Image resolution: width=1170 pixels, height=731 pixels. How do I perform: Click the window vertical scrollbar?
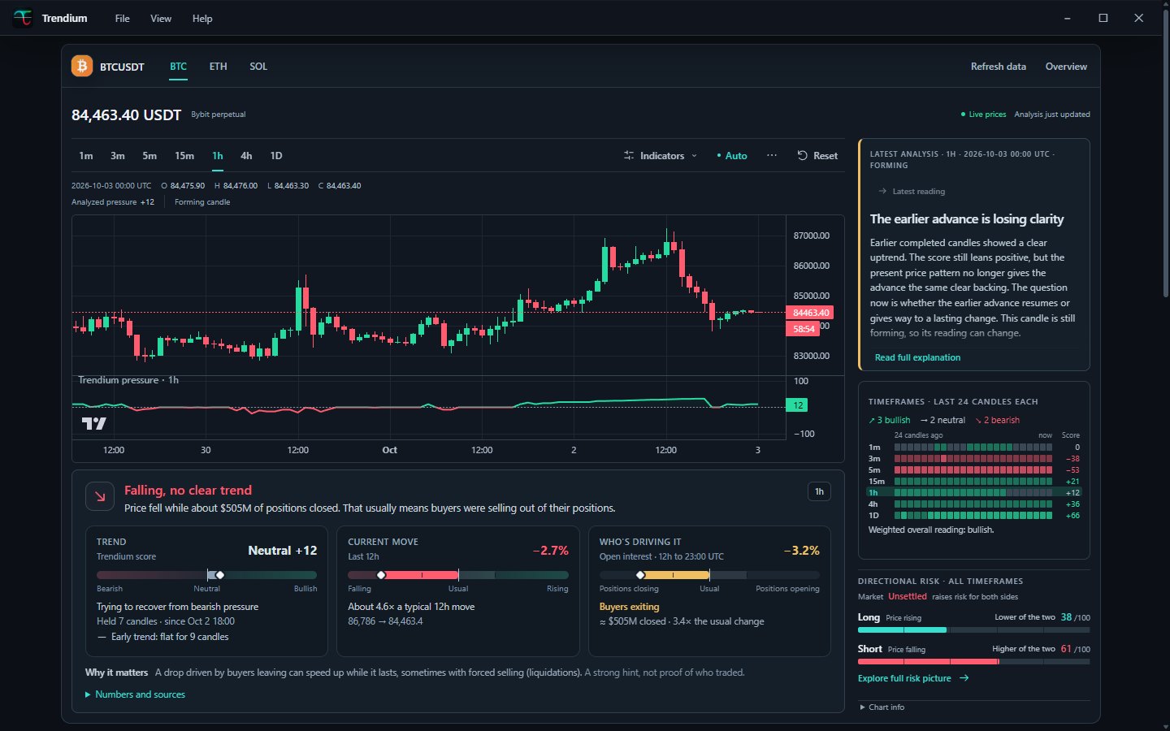pos(1165,154)
